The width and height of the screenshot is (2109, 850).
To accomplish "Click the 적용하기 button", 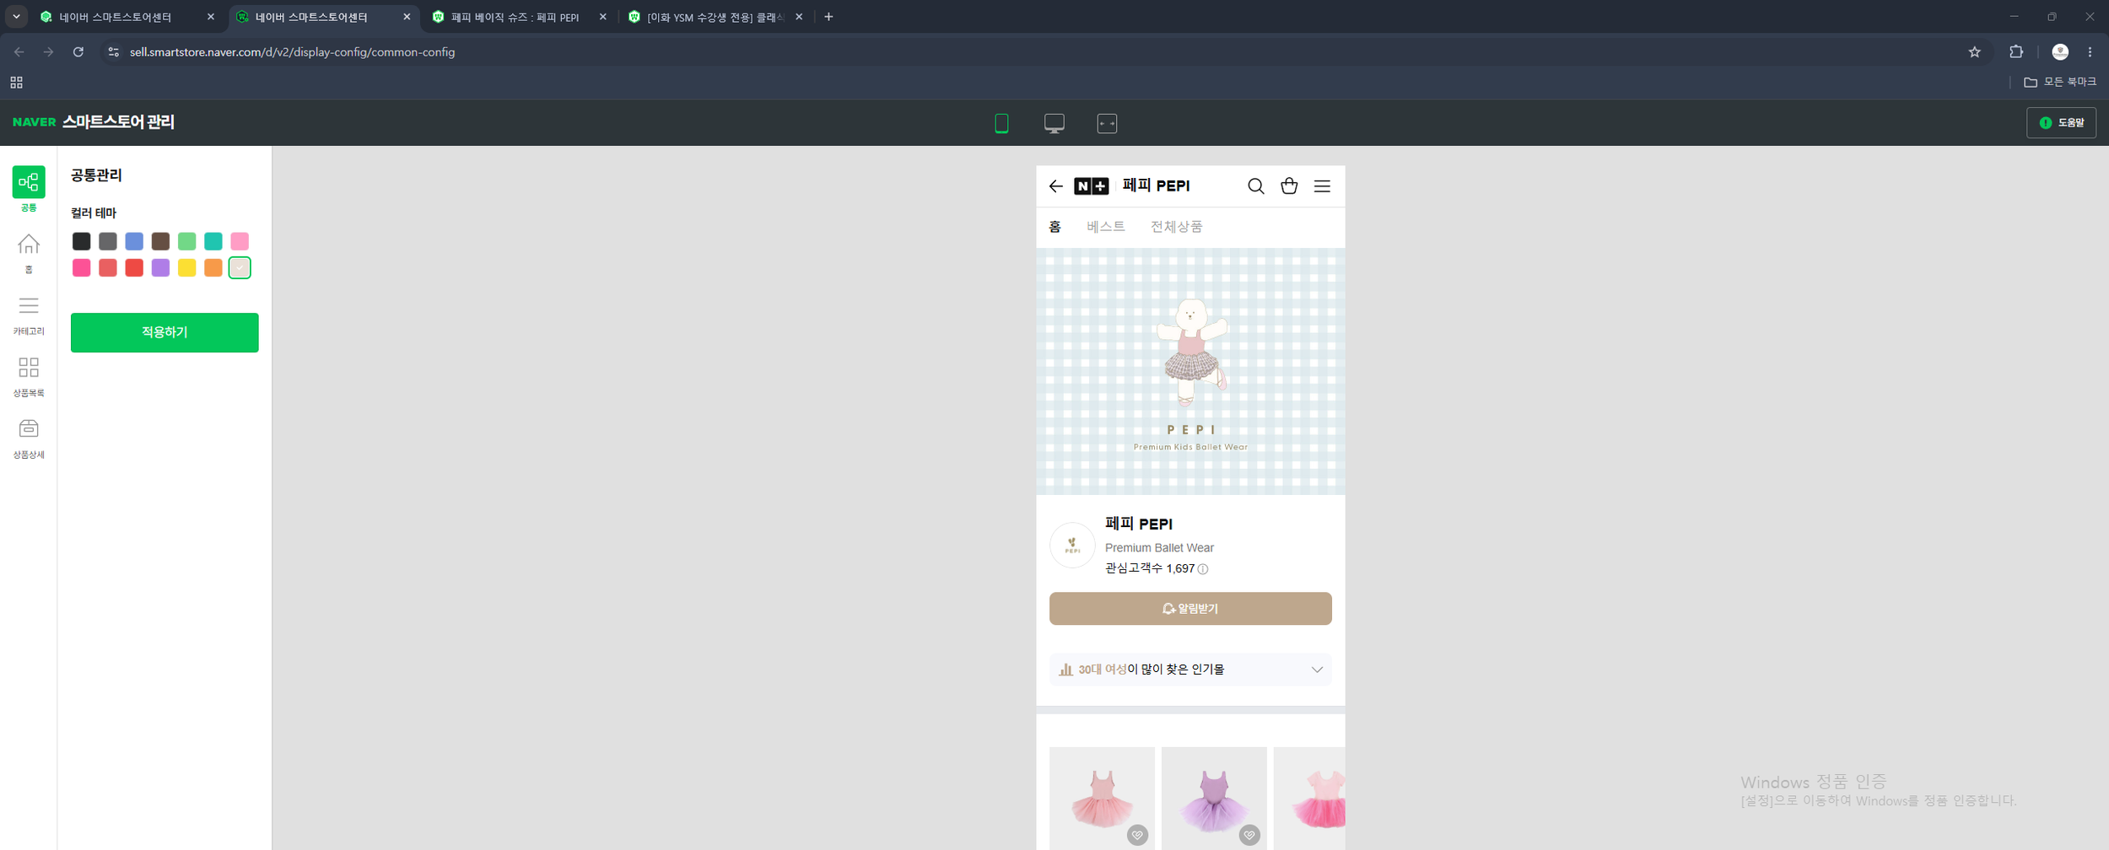I will coord(165,332).
